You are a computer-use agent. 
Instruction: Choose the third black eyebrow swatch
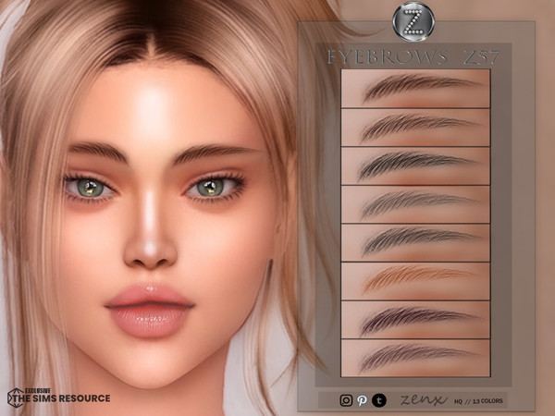click(415, 165)
